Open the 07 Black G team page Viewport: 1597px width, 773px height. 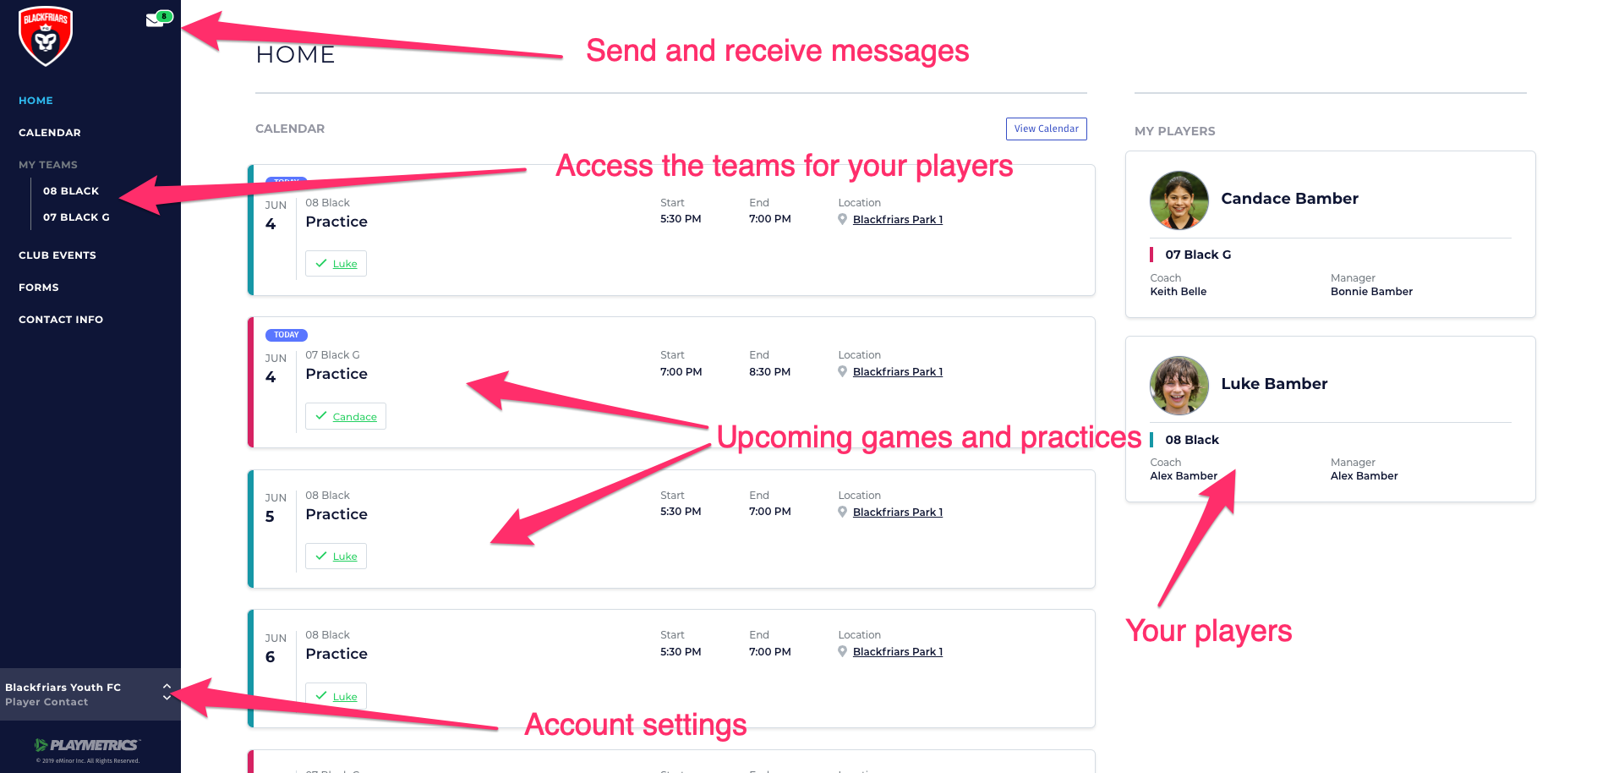pos(76,217)
